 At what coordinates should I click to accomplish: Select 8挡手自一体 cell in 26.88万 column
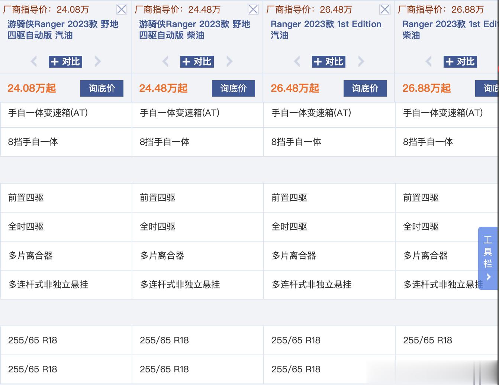[x=447, y=142]
